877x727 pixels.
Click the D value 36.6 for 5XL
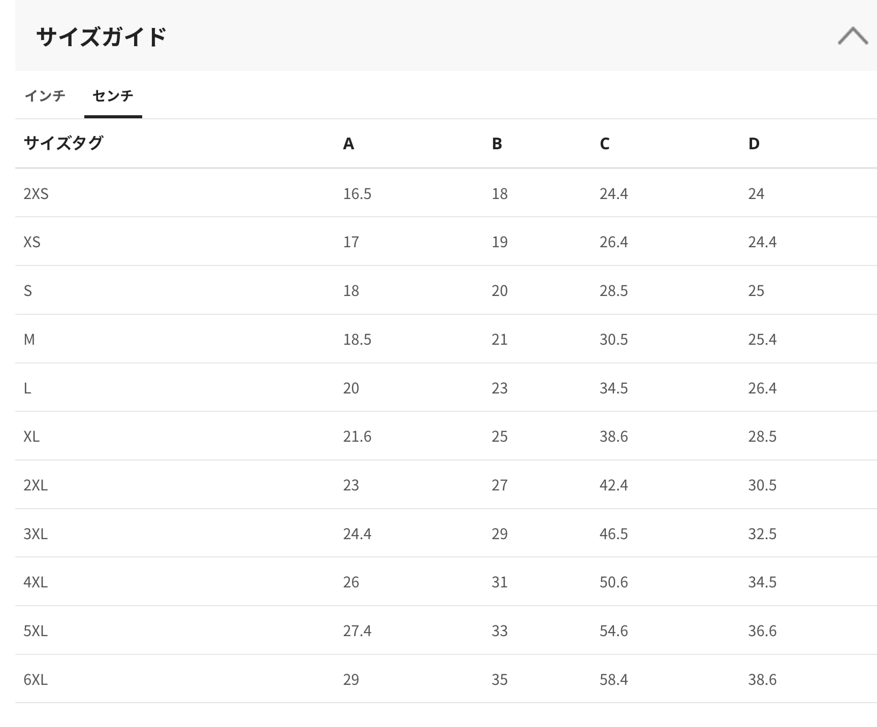pyautogui.click(x=762, y=631)
